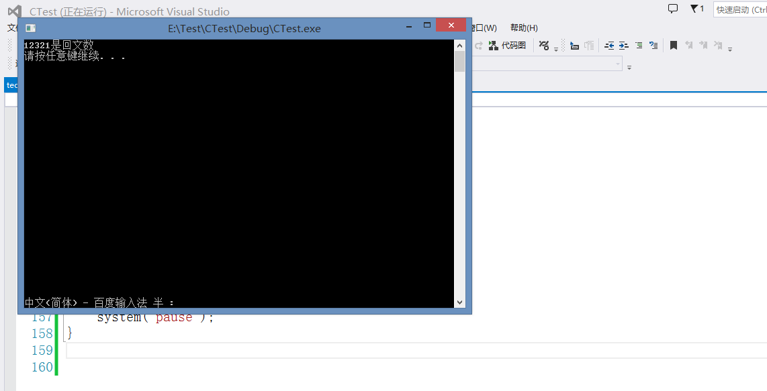Click the performance tools icon next to 代码图

(544, 46)
